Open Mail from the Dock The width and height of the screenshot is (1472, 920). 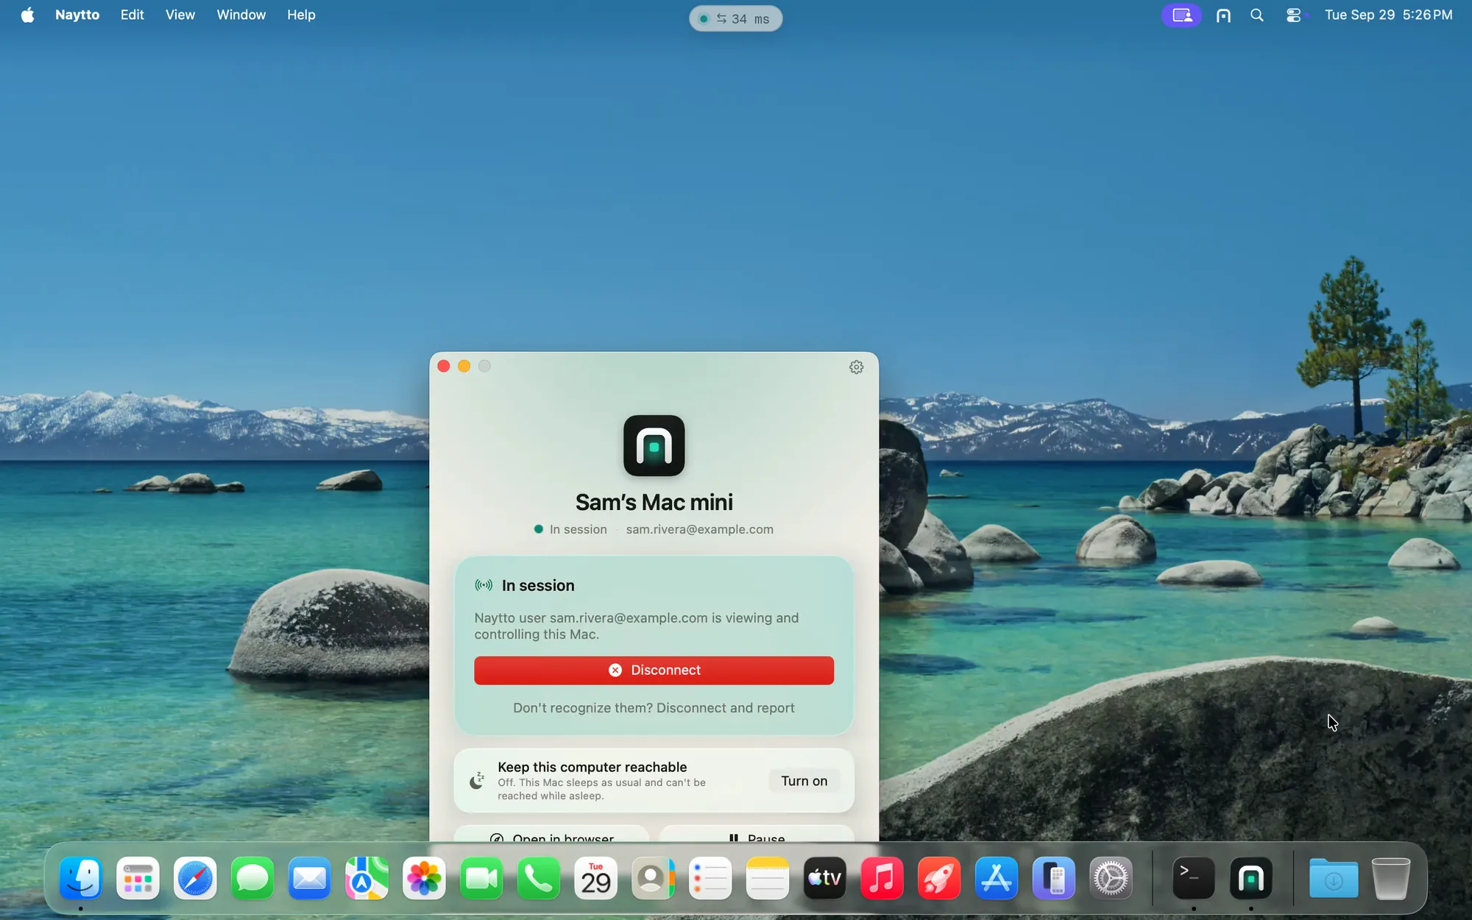[310, 878]
